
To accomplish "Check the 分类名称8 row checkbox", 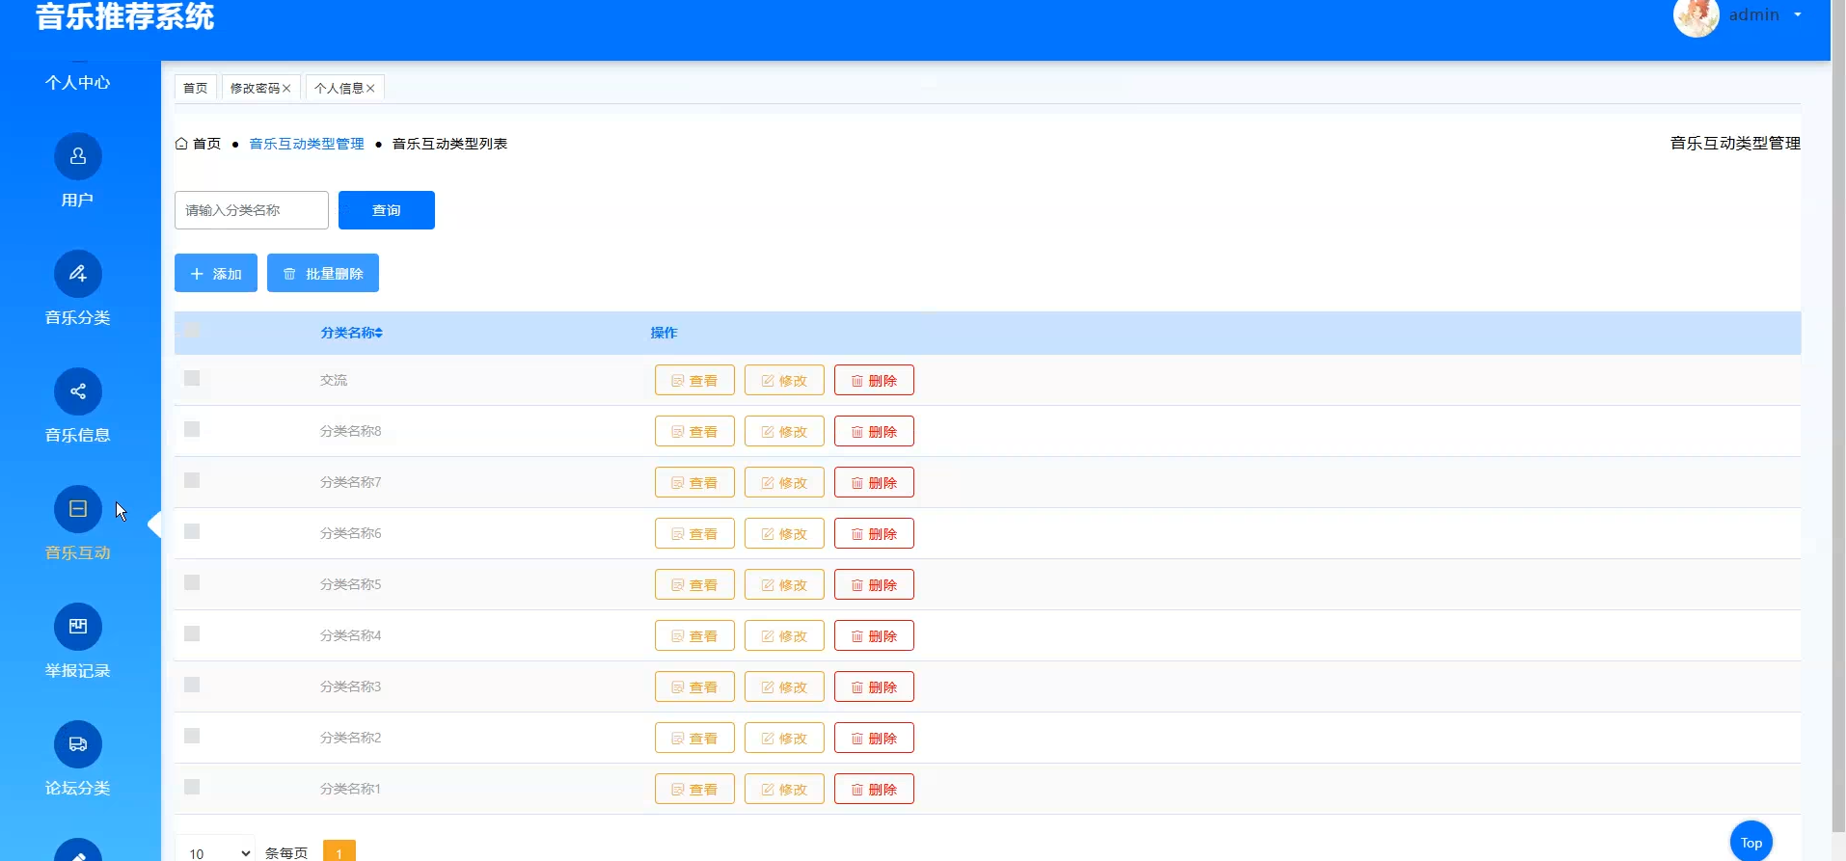I will (192, 429).
